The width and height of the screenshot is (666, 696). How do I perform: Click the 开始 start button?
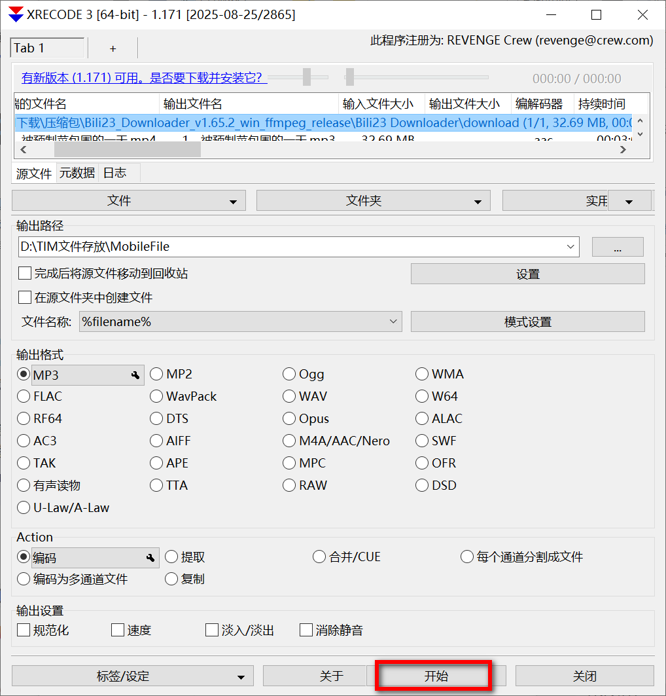point(436,676)
